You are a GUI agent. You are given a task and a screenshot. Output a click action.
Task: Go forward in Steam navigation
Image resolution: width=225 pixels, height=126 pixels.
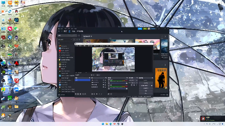coord(62,31)
